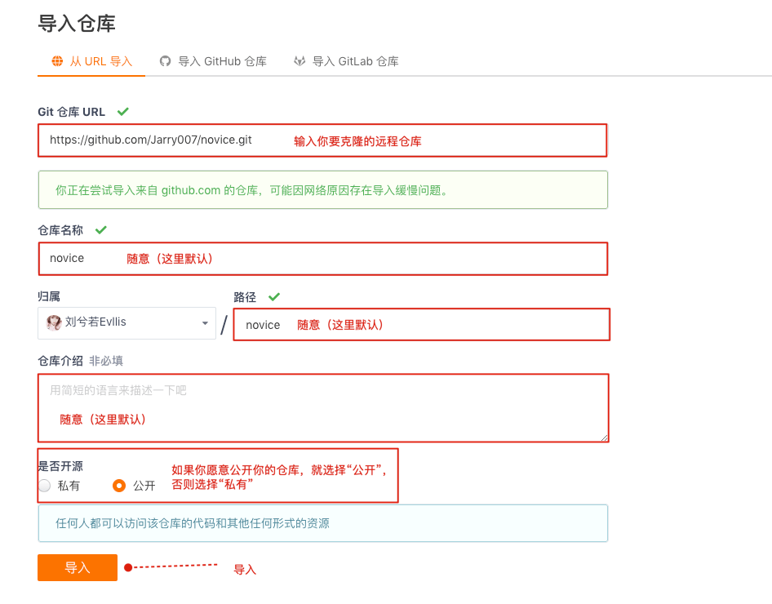Screen dimensions: 772x604
Task: Click the 仓库介绍 description textarea
Action: pos(323,407)
